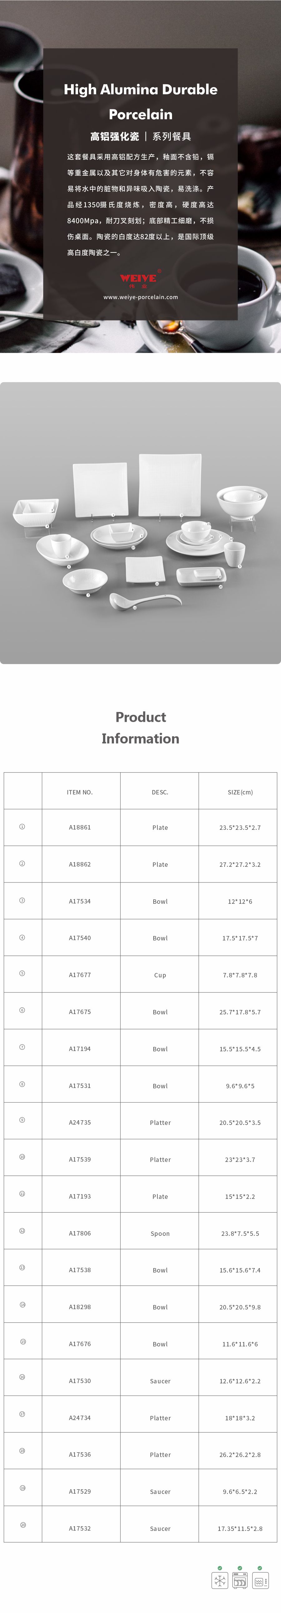Open the www.weiye-porcelain.com link
This screenshot has height=1613, width=281.
click(x=140, y=297)
